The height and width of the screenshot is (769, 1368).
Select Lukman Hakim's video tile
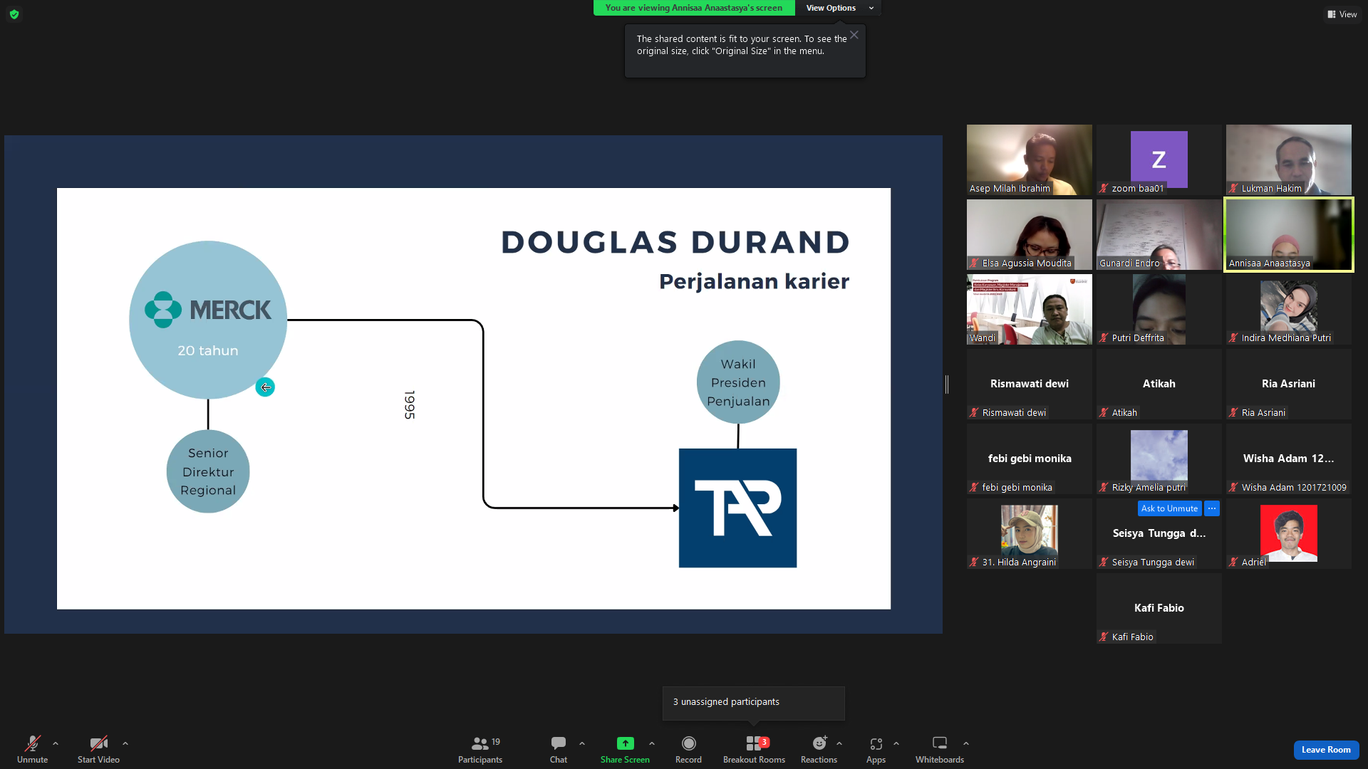pyautogui.click(x=1288, y=159)
